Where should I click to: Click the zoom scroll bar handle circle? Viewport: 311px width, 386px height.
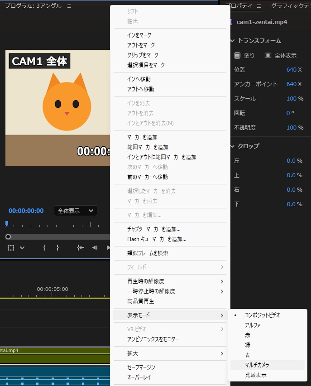point(8,237)
